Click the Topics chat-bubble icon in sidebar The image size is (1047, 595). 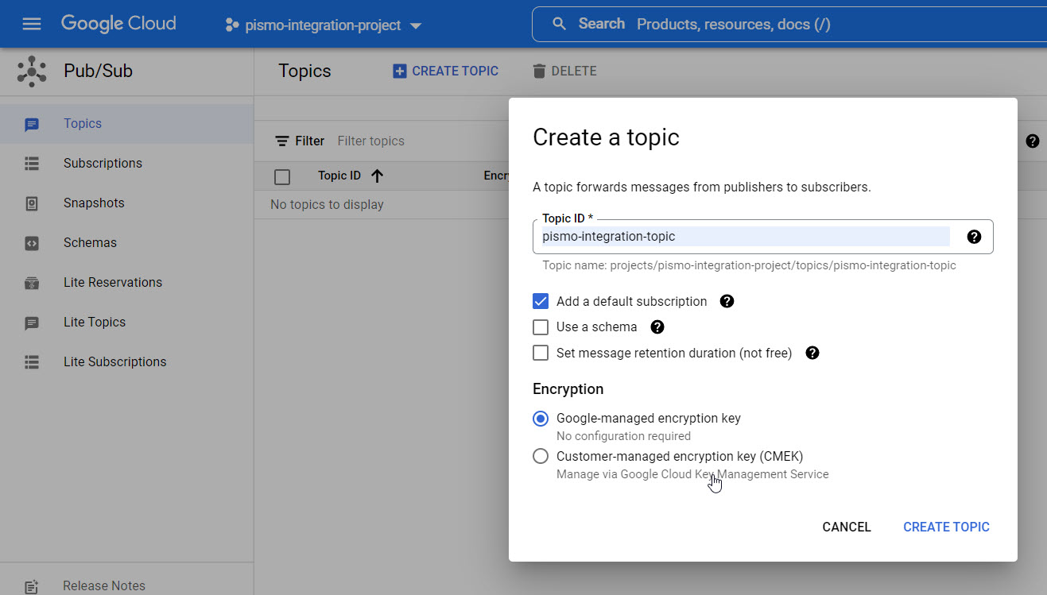point(32,125)
